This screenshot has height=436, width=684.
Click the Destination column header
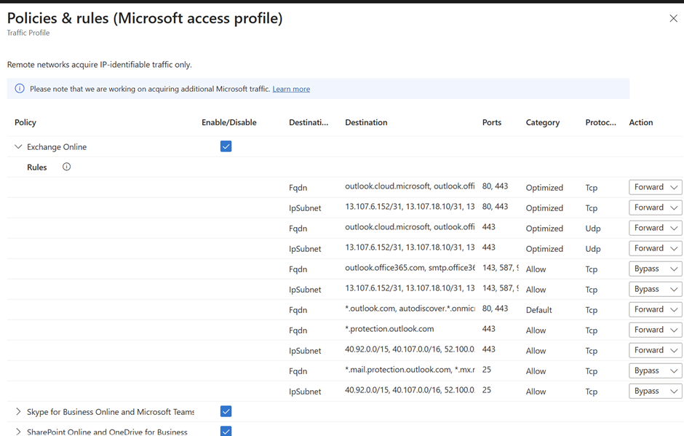click(x=366, y=122)
